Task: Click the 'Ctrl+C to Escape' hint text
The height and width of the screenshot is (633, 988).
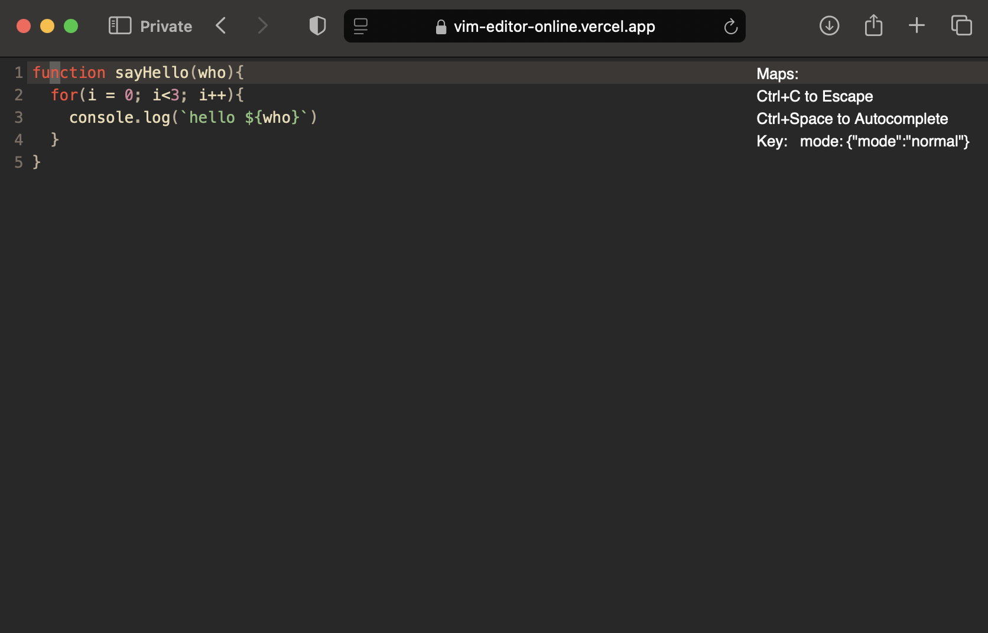Action: point(815,96)
